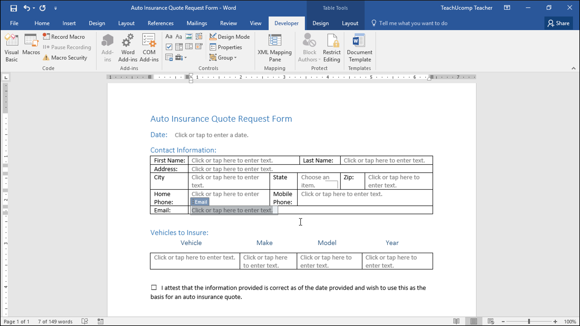This screenshot has width=580, height=326.
Task: Click the Record Macro button
Action: 65,36
